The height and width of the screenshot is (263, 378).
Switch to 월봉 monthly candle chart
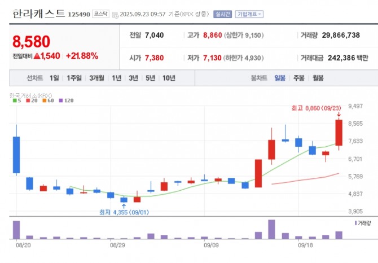(318, 78)
